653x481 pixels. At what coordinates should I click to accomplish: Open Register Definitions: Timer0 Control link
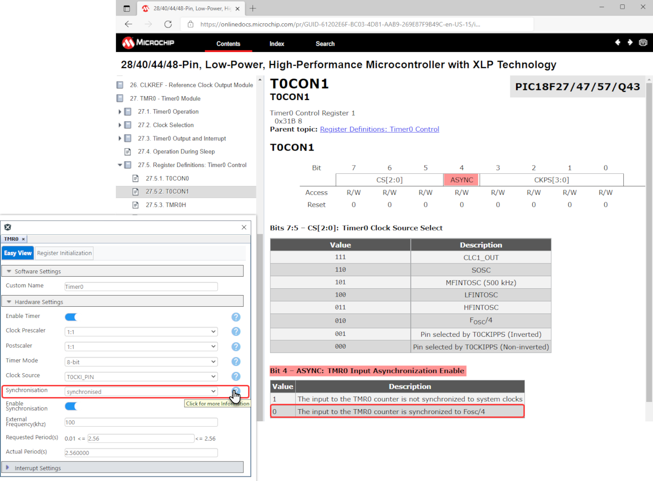[x=379, y=129]
